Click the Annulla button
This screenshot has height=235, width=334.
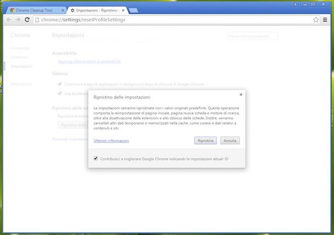coord(230,141)
